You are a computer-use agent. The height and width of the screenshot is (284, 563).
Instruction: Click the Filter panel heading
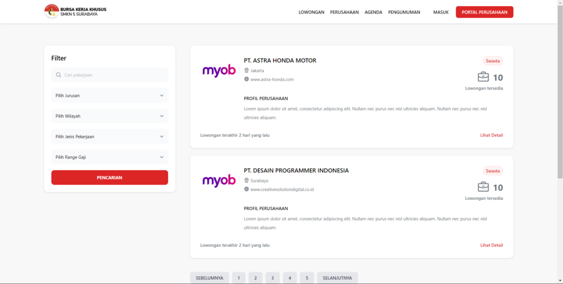coord(59,58)
